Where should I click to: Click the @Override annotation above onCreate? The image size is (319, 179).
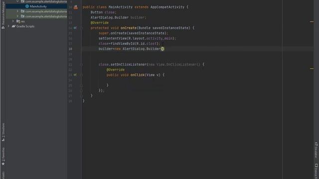point(100,23)
